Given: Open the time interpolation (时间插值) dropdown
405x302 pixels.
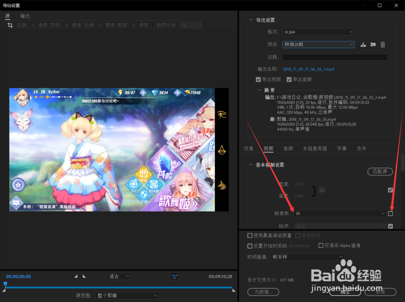Looking at the screenshot, I should [x=307, y=257].
